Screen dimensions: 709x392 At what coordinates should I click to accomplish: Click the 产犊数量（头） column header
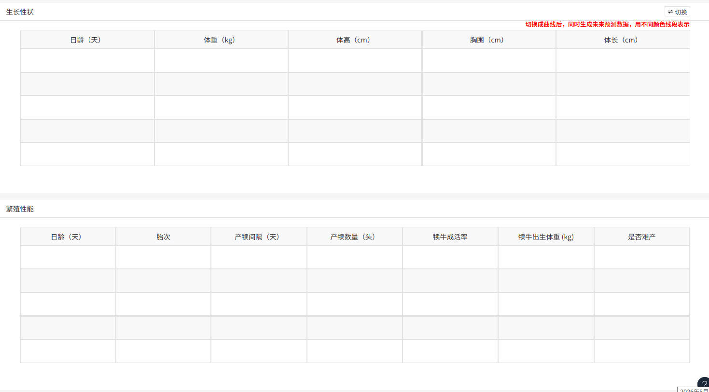355,237
